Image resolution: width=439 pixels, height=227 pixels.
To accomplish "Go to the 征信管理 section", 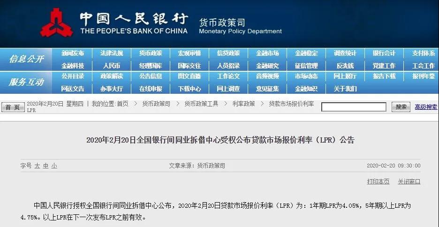I will (x=306, y=66).
